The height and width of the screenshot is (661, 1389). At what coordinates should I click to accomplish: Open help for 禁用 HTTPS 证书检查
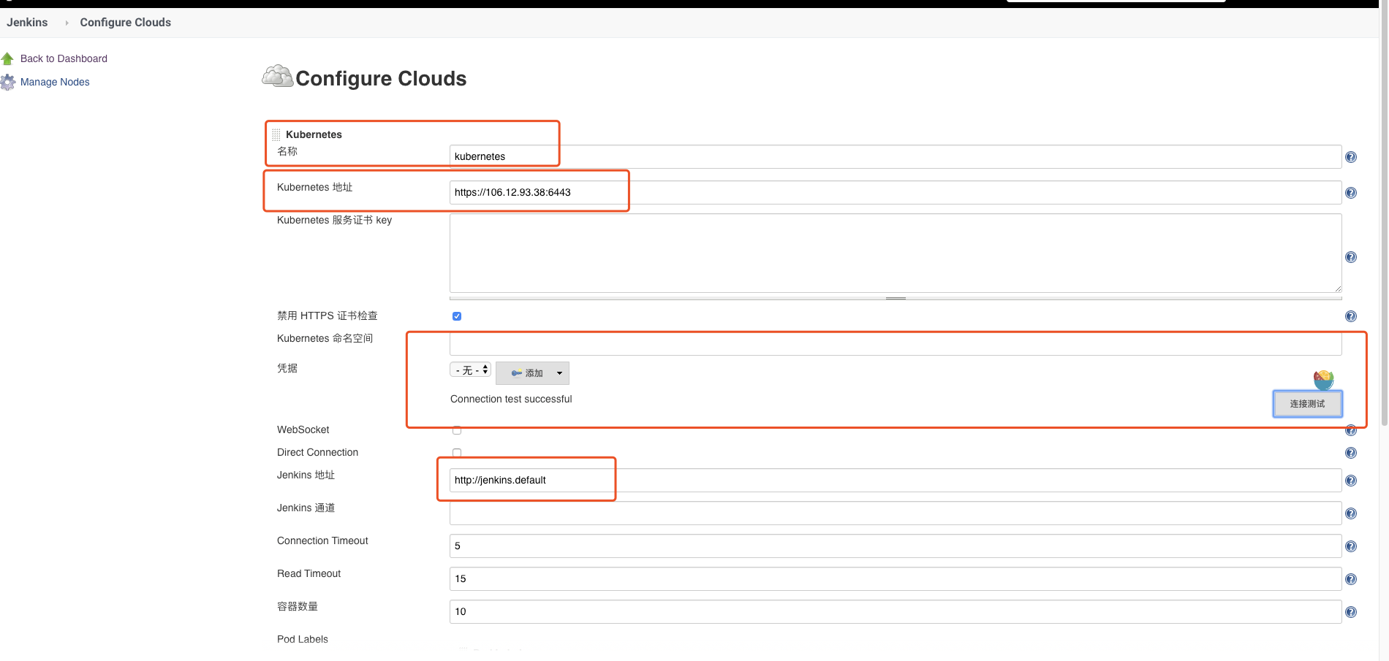tap(1351, 316)
